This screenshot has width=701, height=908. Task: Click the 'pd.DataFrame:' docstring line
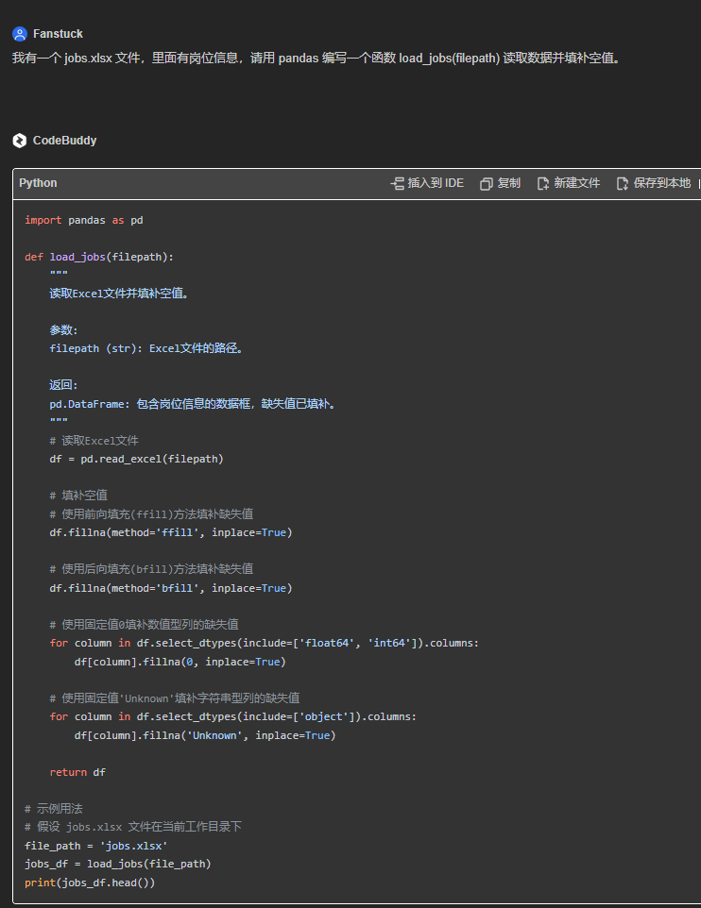(x=193, y=404)
